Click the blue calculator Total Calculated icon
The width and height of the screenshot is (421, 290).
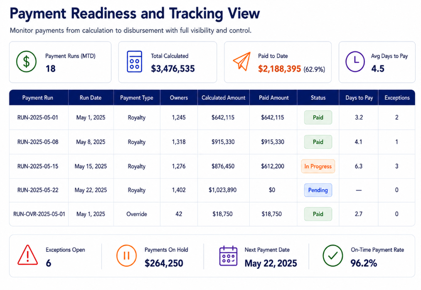pos(135,61)
